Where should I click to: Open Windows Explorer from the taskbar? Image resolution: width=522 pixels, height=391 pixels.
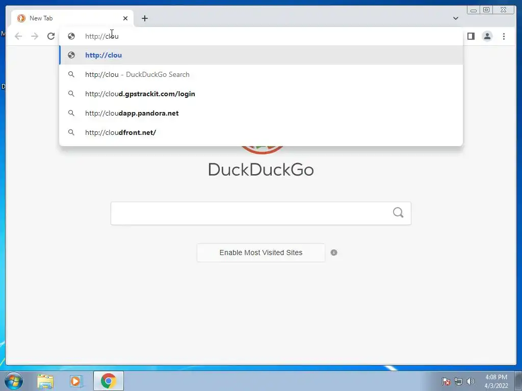45,381
